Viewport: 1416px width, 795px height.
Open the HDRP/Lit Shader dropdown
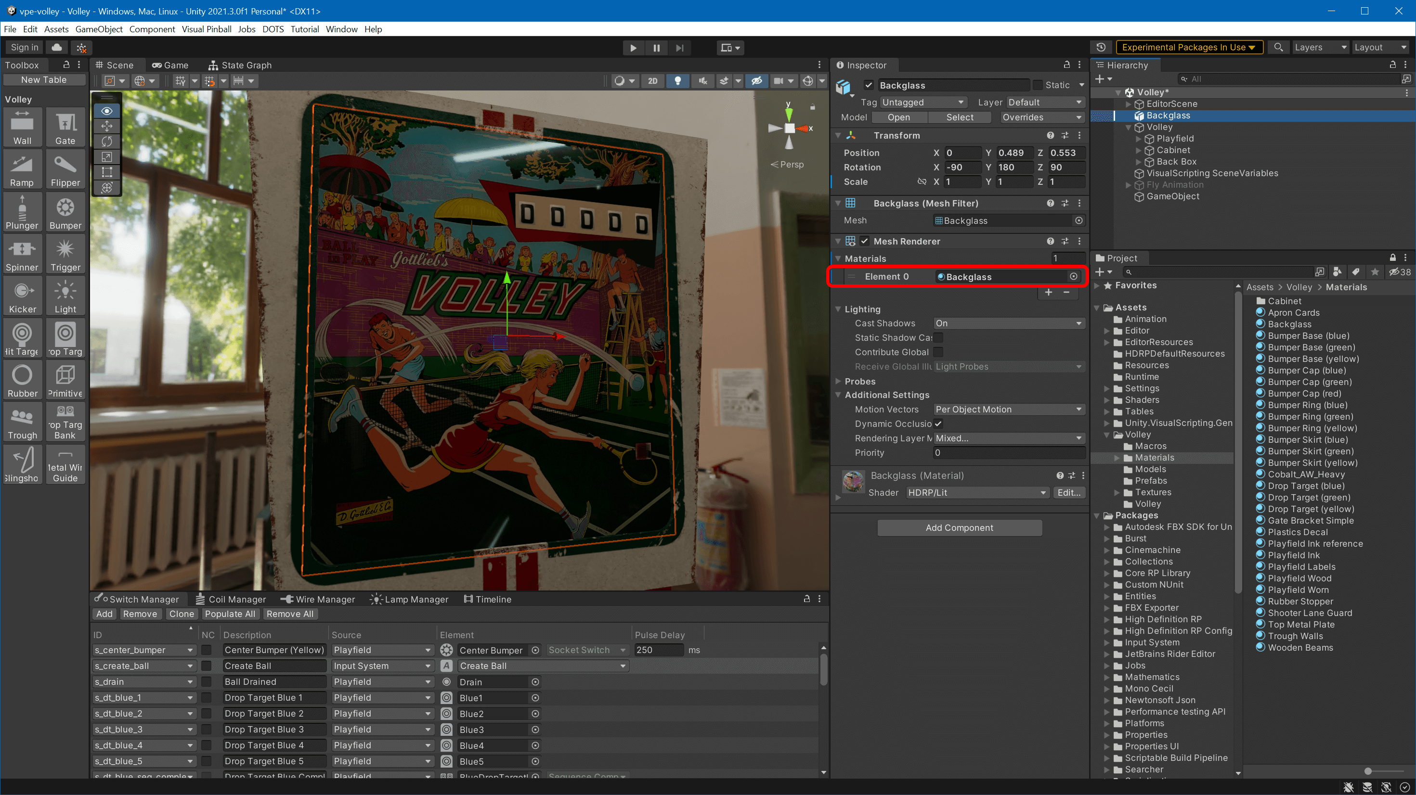pos(977,493)
